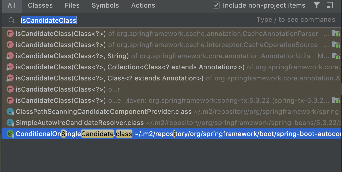342x172 pixels.
Task: Click library icon on AnnotationUtils String row
Action: 336,56
